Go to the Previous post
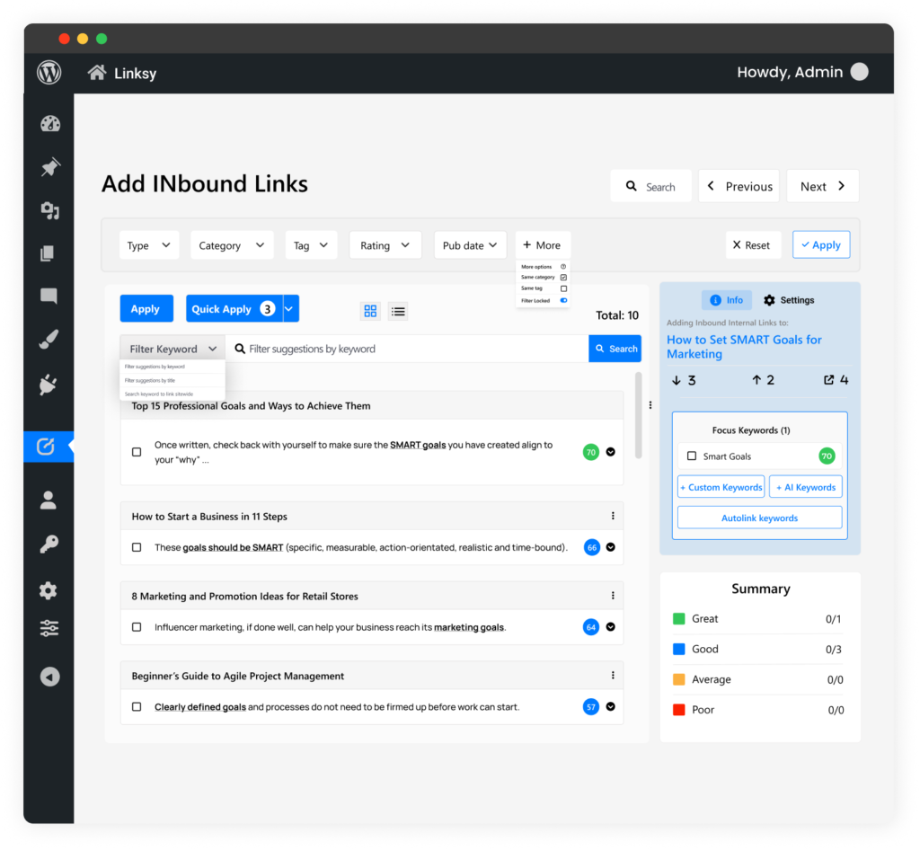920x850 pixels. 739,186
